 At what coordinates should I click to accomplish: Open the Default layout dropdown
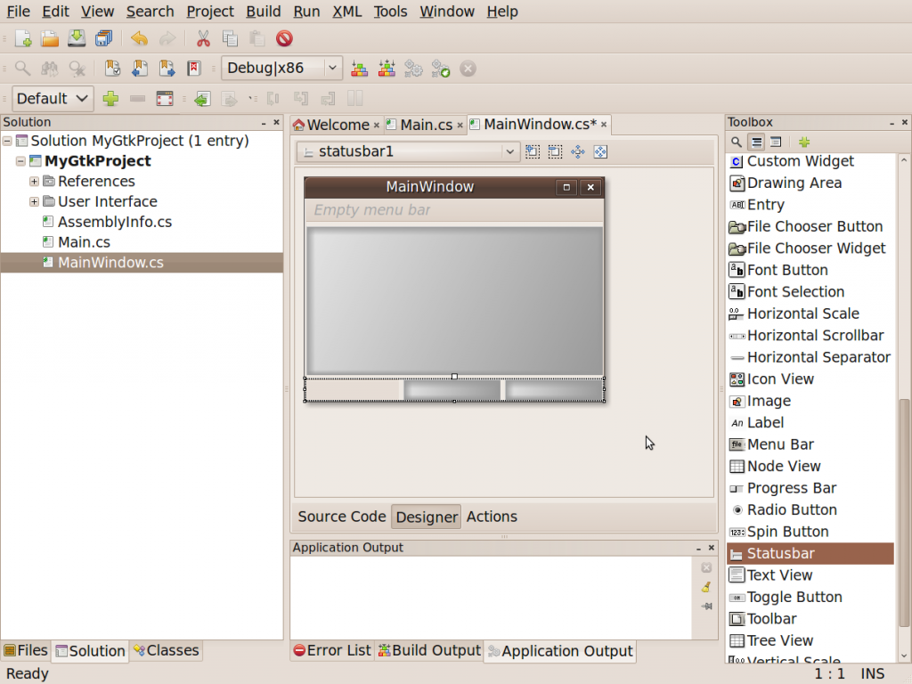[53, 98]
